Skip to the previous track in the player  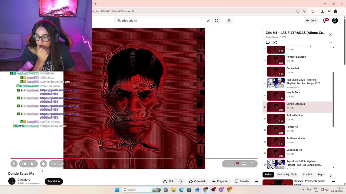24,164
